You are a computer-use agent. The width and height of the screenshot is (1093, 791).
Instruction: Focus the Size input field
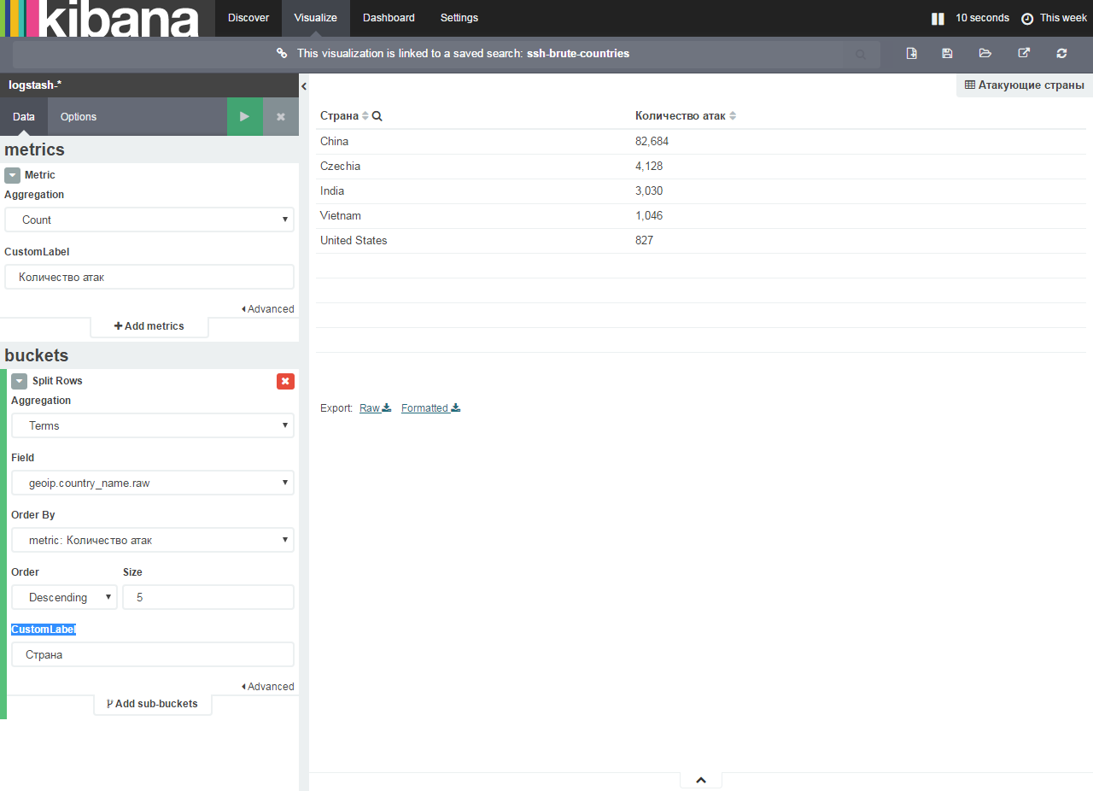pos(208,597)
